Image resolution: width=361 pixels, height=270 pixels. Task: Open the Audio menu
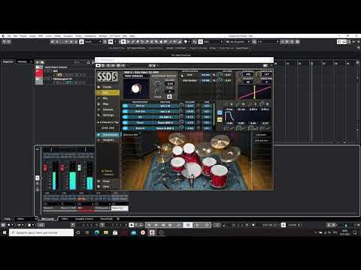tap(32, 36)
